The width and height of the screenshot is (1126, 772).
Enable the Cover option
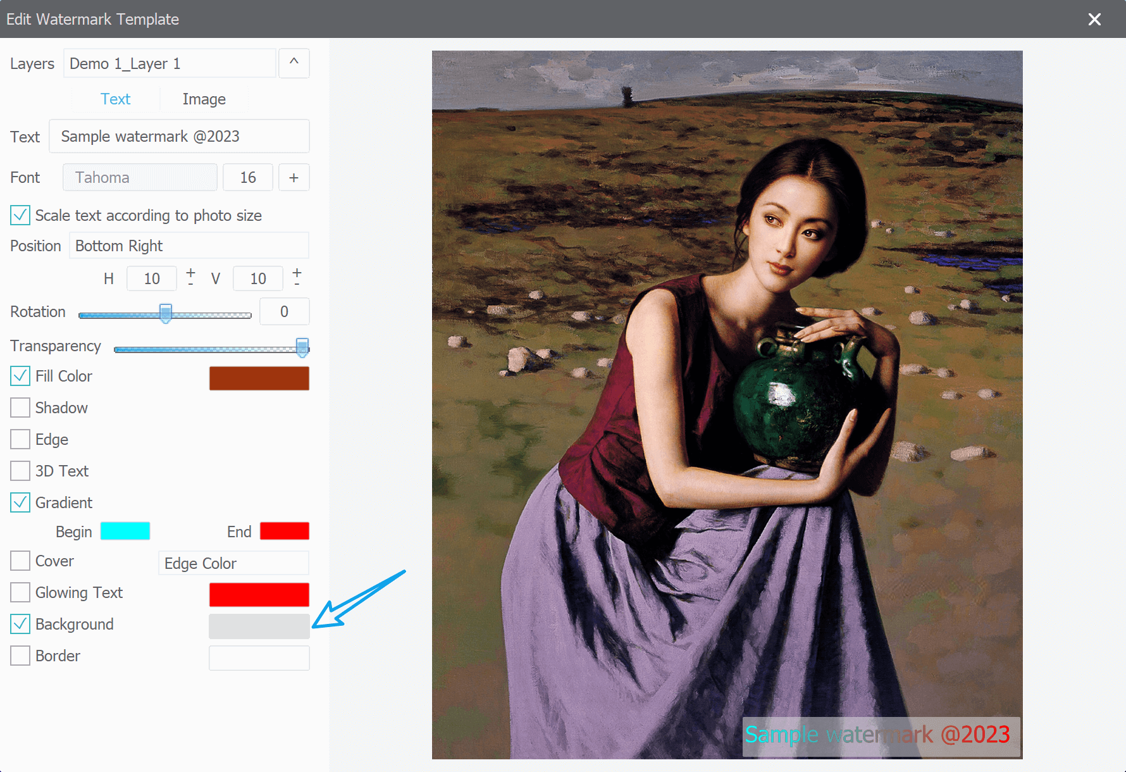pyautogui.click(x=20, y=561)
